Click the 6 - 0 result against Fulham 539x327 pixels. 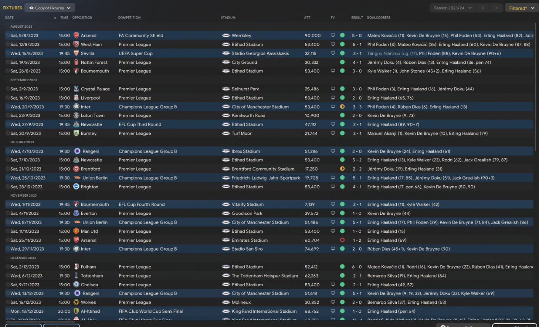(357, 267)
